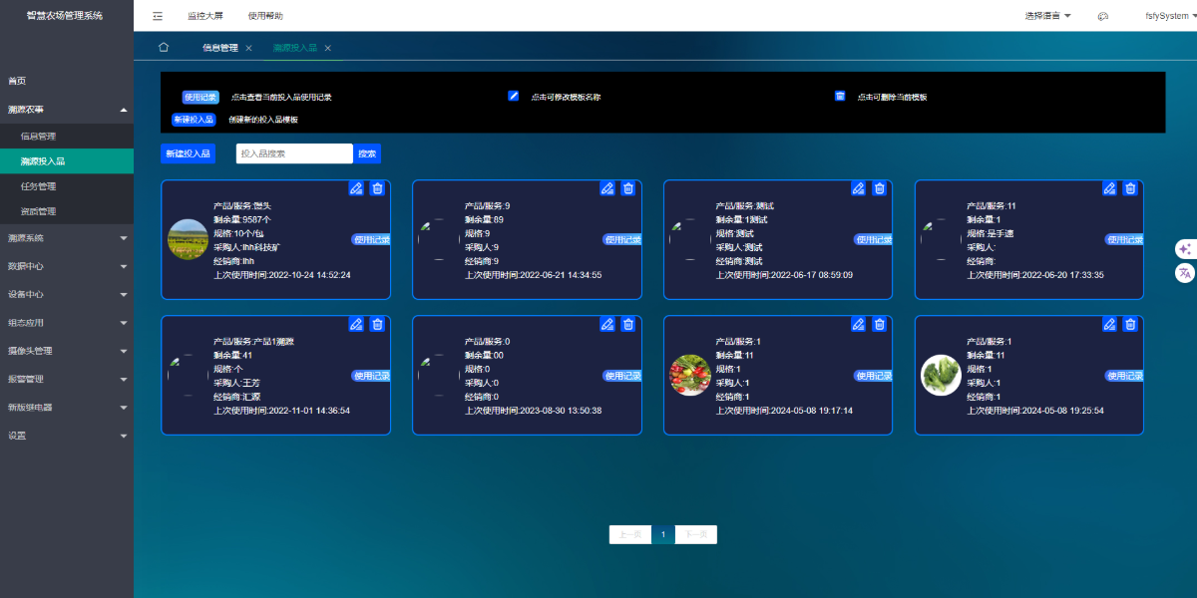This screenshot has width=1197, height=598.
Task: Delete the 馒头 product using trash icon
Action: pos(377,187)
